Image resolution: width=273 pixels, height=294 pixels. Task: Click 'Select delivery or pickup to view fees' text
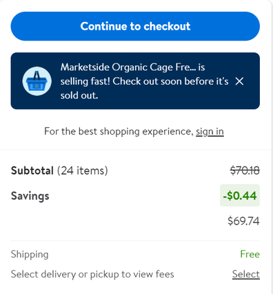coord(92,274)
